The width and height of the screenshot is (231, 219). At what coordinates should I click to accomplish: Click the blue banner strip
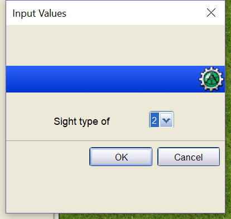(102, 79)
